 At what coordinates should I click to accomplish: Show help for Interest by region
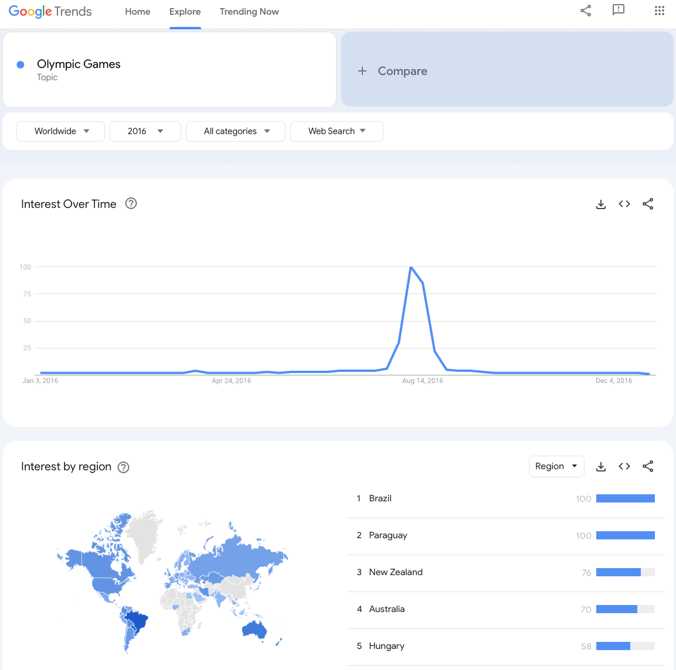pyautogui.click(x=123, y=467)
